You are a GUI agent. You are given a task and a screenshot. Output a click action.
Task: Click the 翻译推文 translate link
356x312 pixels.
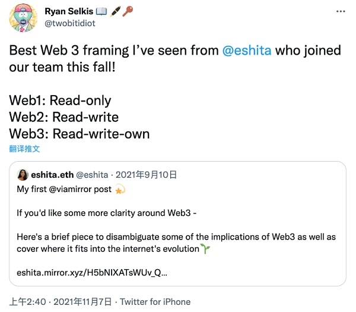(24, 149)
